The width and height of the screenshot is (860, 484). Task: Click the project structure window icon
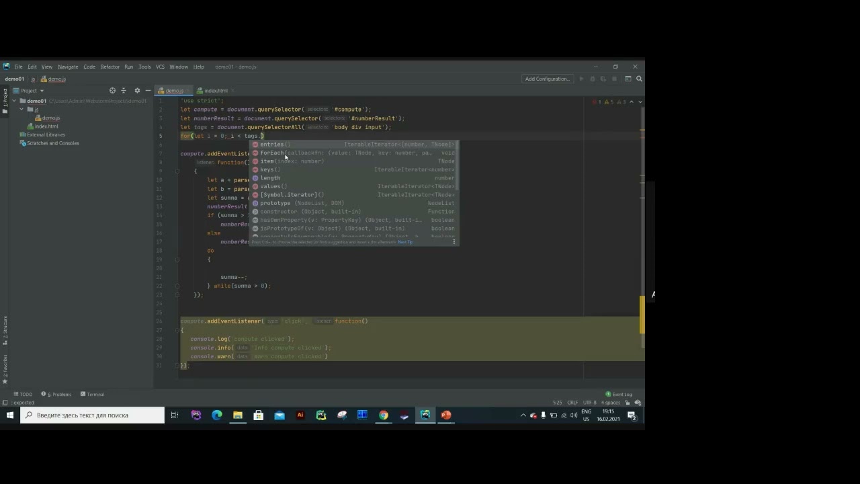click(x=628, y=79)
